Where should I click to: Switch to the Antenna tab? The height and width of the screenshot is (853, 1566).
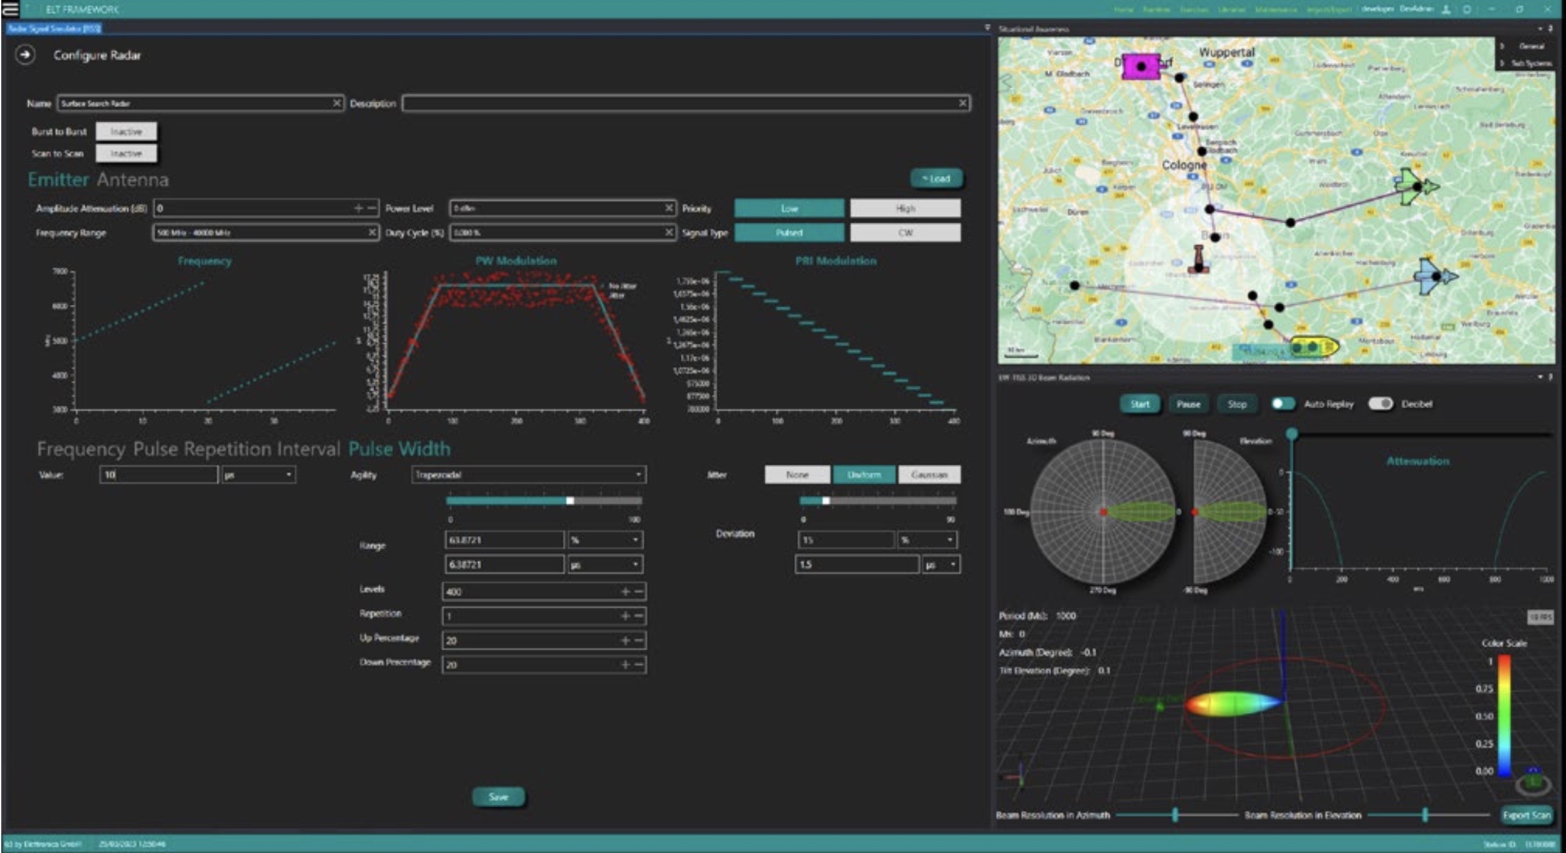point(132,180)
